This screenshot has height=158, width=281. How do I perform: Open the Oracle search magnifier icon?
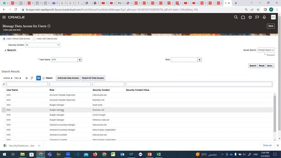[236, 17]
